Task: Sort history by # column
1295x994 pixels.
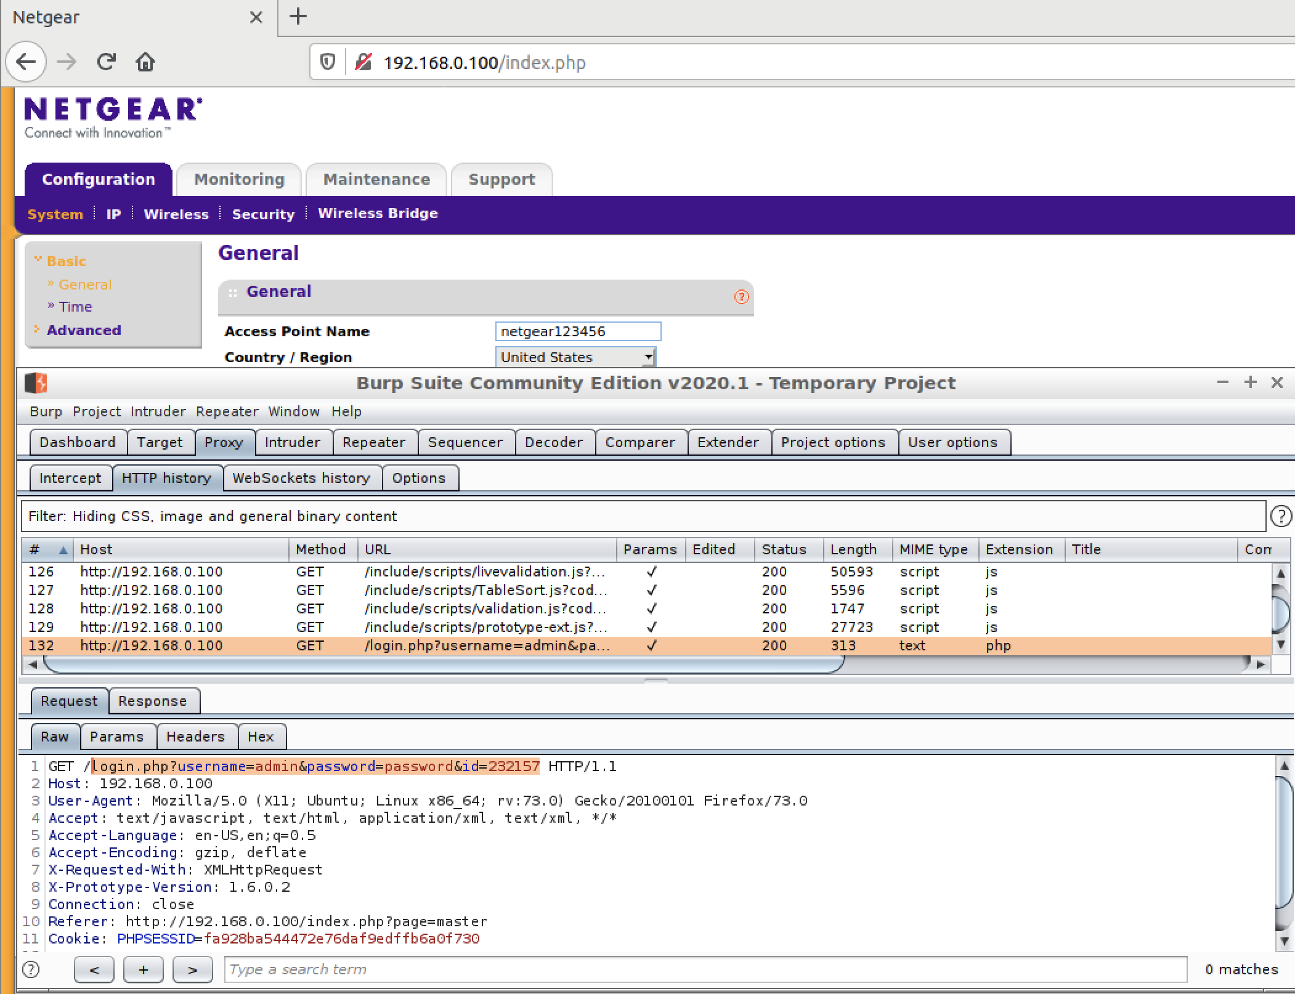Action: pos(47,549)
